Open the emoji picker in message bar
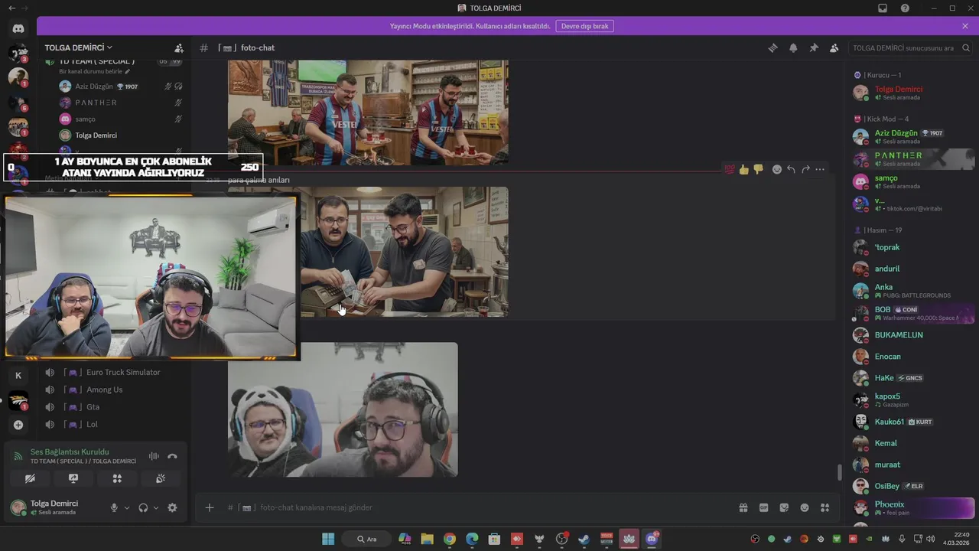This screenshot has height=551, width=979. coord(805,507)
